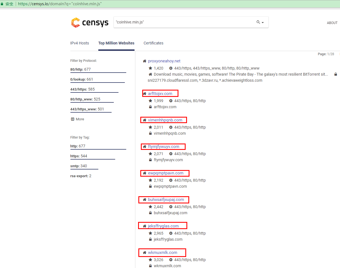Filter by 443/https protocol
Image resolution: width=340 pixels, height=268 pixels.
pyautogui.click(x=83, y=89)
